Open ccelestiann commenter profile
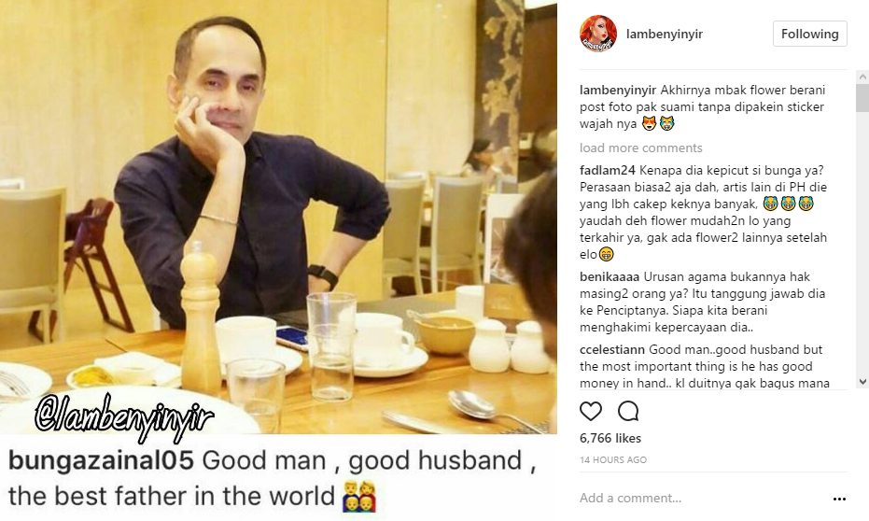This screenshot has width=869, height=521. [x=612, y=350]
